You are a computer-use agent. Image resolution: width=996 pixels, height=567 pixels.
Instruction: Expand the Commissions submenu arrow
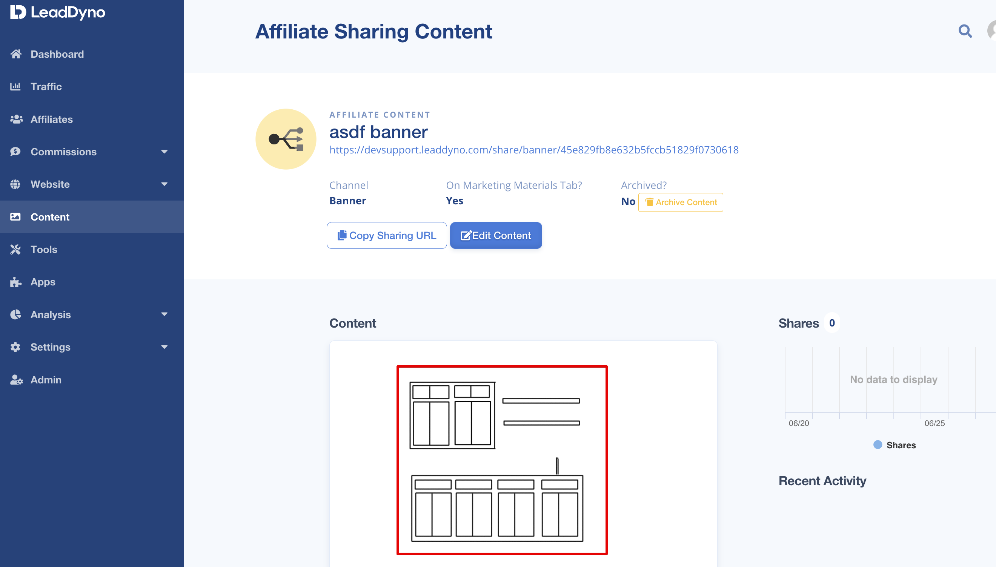tap(164, 152)
